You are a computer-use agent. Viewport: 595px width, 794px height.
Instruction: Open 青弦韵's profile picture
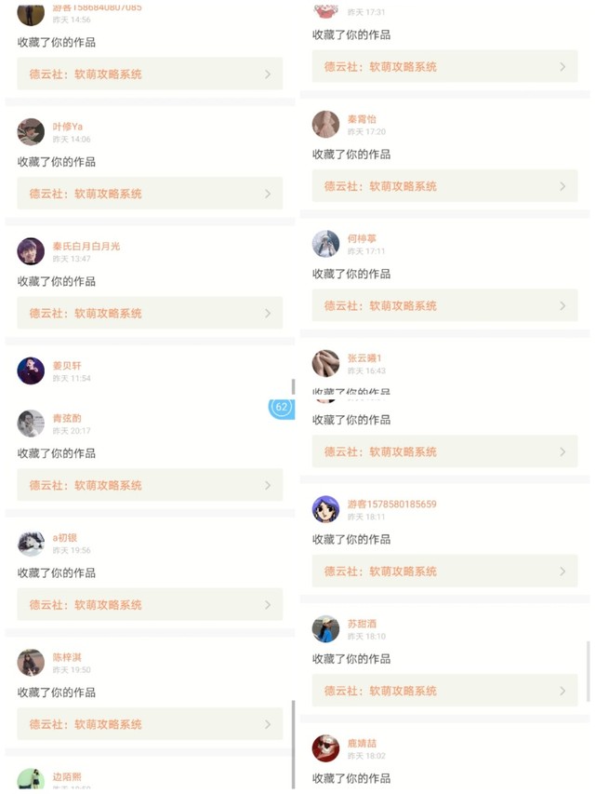[31, 424]
